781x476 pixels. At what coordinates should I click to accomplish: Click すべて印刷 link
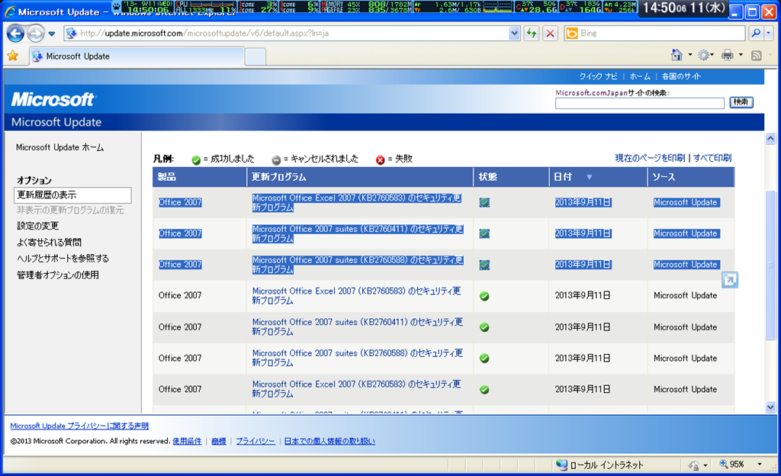click(x=712, y=158)
